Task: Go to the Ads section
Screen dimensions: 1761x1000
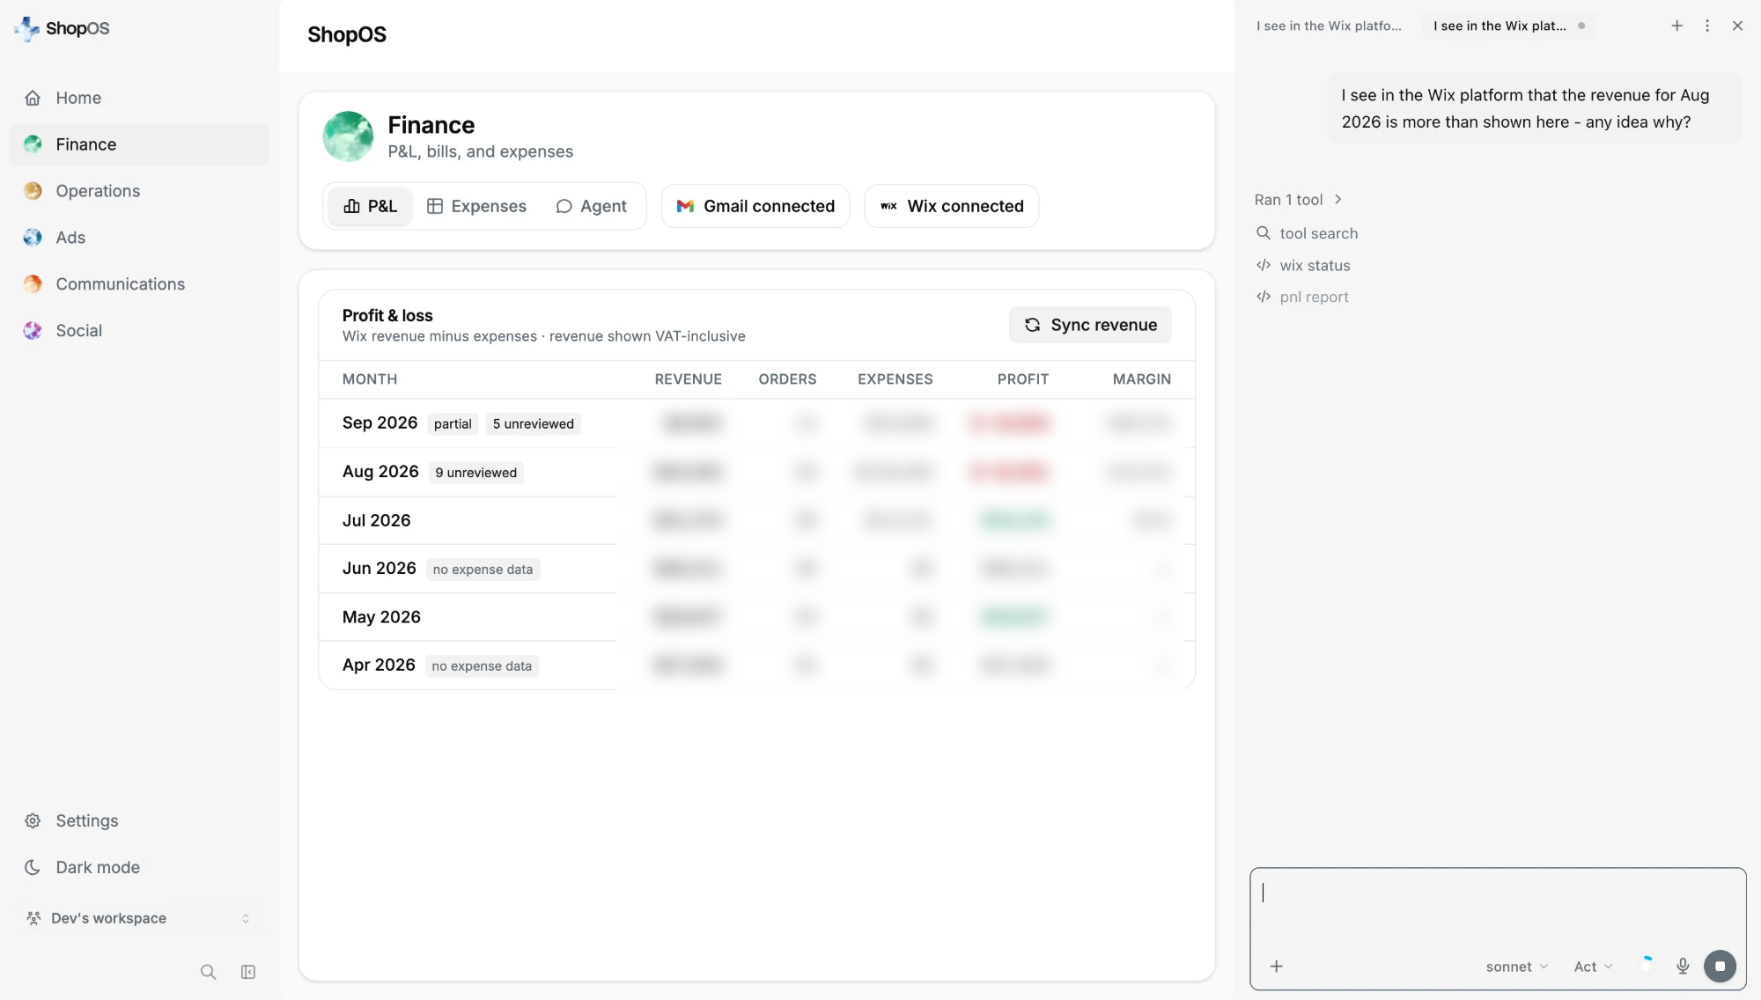Action: pyautogui.click(x=139, y=238)
